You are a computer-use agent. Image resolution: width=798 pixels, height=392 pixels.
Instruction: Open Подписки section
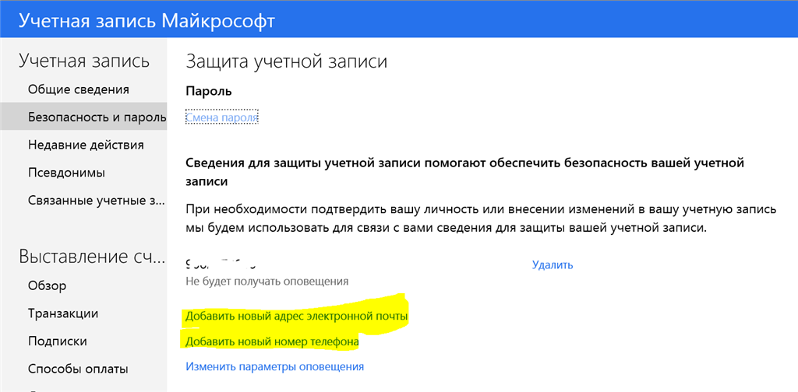pyautogui.click(x=58, y=341)
